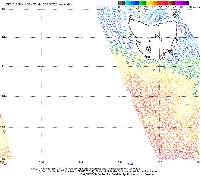Click the '-50' latitude axis label
This screenshot has height=176, width=201.
click(x=2, y=159)
